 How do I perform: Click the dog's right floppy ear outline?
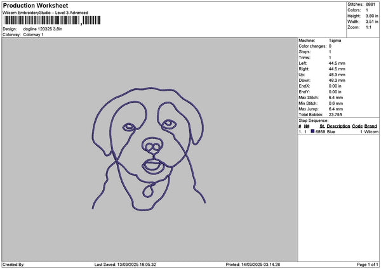pyautogui.click(x=196, y=121)
